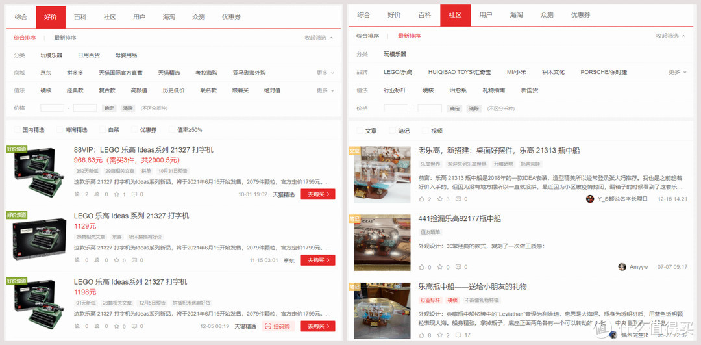This screenshot has width=701, height=345.
Task: Open the 众测 tab in left panel
Action: coord(199,17)
